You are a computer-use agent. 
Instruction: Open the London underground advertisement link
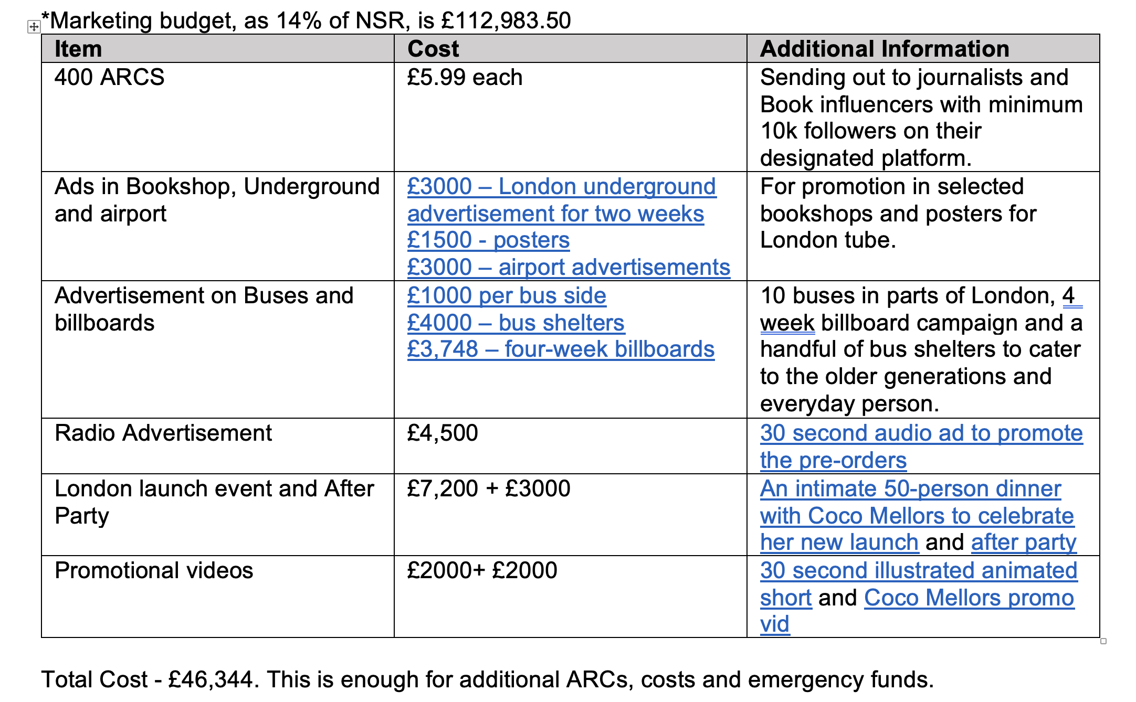click(x=561, y=200)
